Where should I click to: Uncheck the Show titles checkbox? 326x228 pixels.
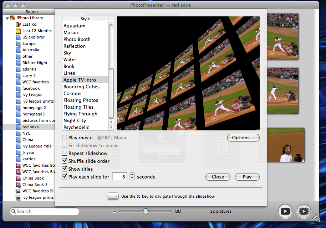tap(65, 169)
